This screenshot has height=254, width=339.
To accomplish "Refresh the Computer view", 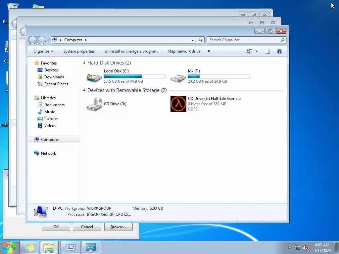I will point(200,40).
